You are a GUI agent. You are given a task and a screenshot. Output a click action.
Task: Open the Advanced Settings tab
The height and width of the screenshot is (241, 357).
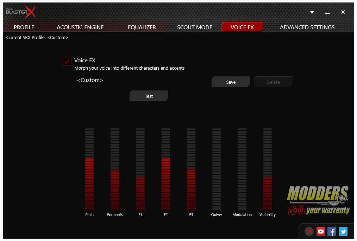coord(307,27)
